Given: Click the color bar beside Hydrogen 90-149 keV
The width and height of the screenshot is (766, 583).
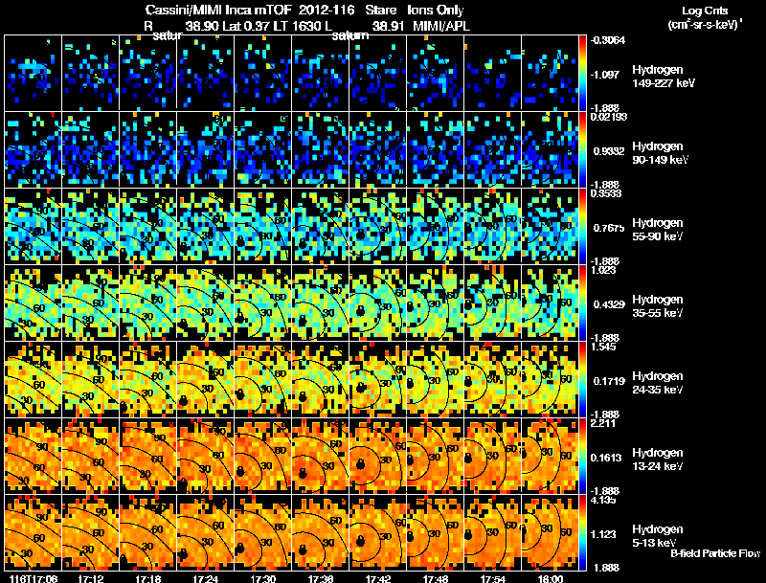Looking at the screenshot, I should pos(582,149).
